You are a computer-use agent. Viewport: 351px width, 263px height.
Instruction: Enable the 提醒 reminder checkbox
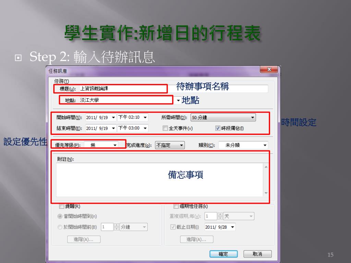61,206
